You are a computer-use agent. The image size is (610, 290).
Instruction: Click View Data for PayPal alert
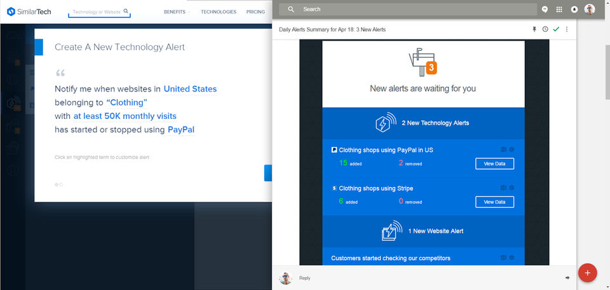click(494, 164)
